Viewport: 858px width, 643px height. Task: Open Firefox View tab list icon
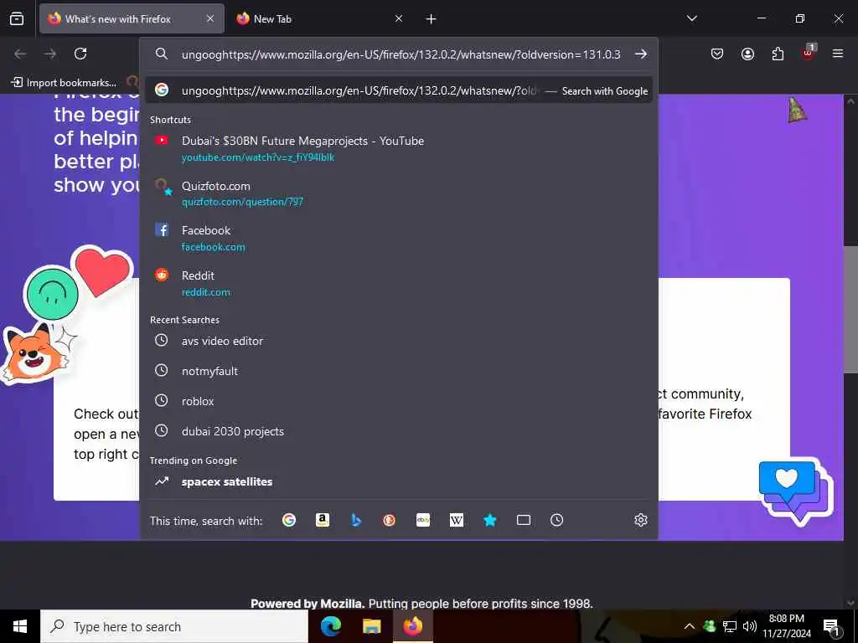(x=17, y=19)
